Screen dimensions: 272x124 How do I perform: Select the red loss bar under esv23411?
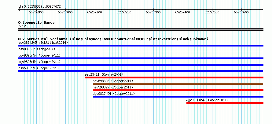click(x=174, y=77)
